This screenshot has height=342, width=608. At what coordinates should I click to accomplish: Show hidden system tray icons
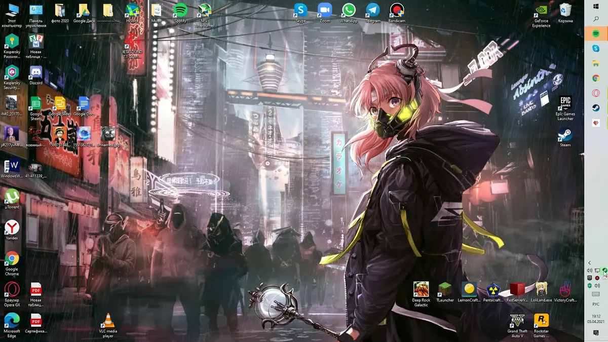coord(589,262)
